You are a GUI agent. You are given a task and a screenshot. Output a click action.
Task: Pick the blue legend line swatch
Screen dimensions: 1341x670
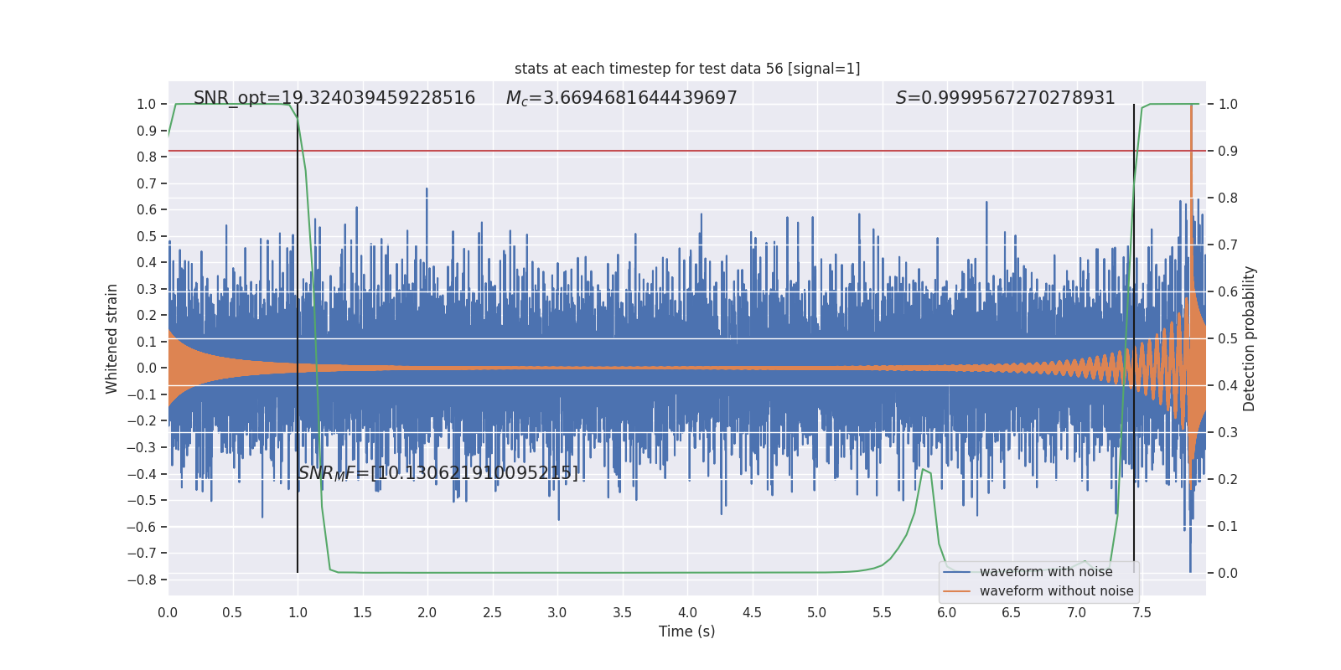[x=956, y=572]
